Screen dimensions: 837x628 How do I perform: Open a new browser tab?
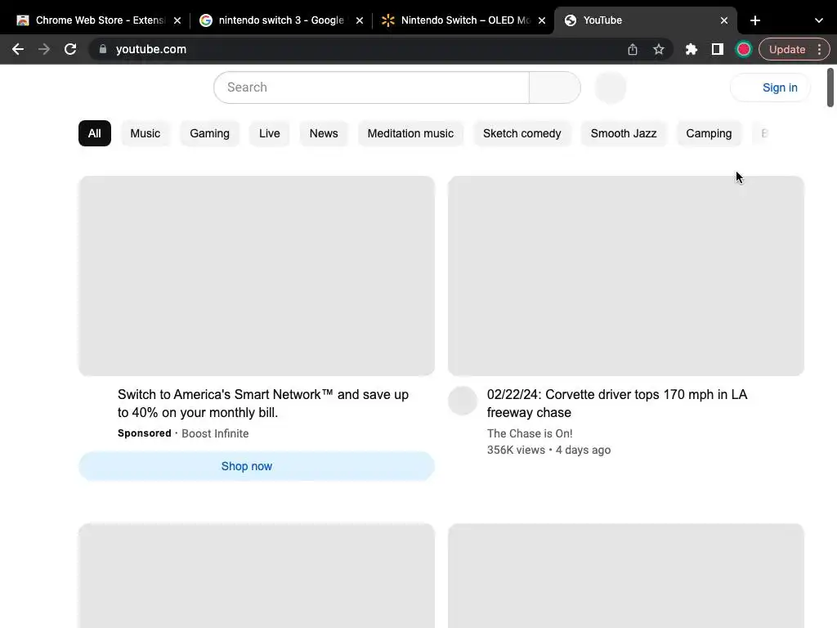[x=754, y=20]
